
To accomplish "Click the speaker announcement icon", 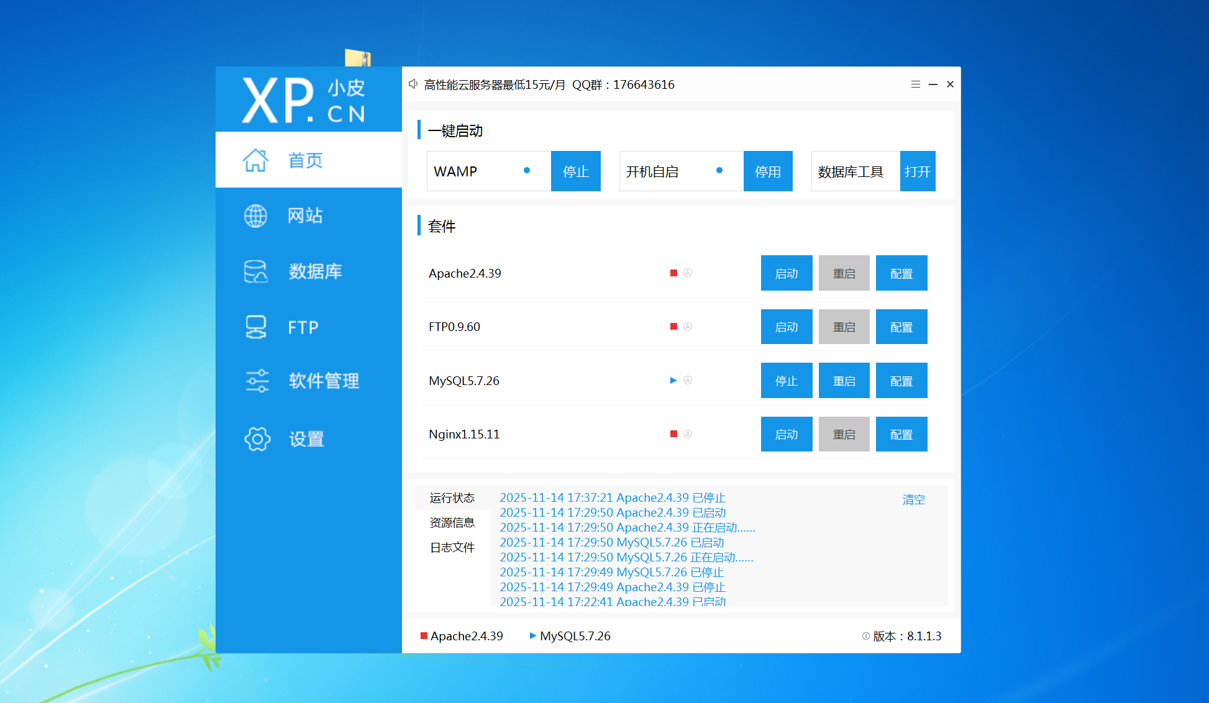I will coord(413,84).
